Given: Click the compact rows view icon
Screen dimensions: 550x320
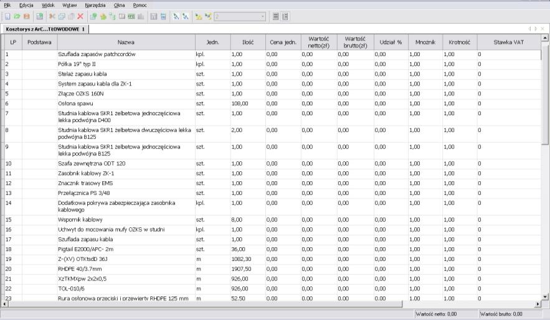Looking at the screenshot, I should pos(276,16).
